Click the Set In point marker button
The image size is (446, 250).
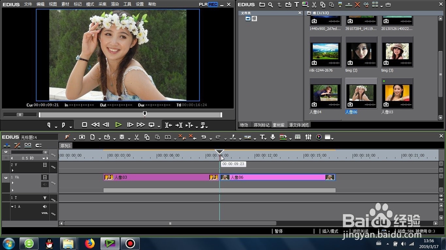pyautogui.click(x=49, y=125)
